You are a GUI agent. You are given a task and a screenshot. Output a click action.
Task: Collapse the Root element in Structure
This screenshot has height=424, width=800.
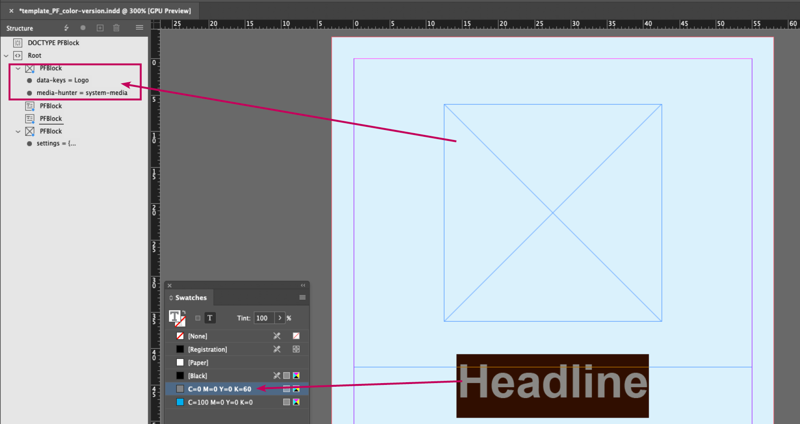click(6, 55)
